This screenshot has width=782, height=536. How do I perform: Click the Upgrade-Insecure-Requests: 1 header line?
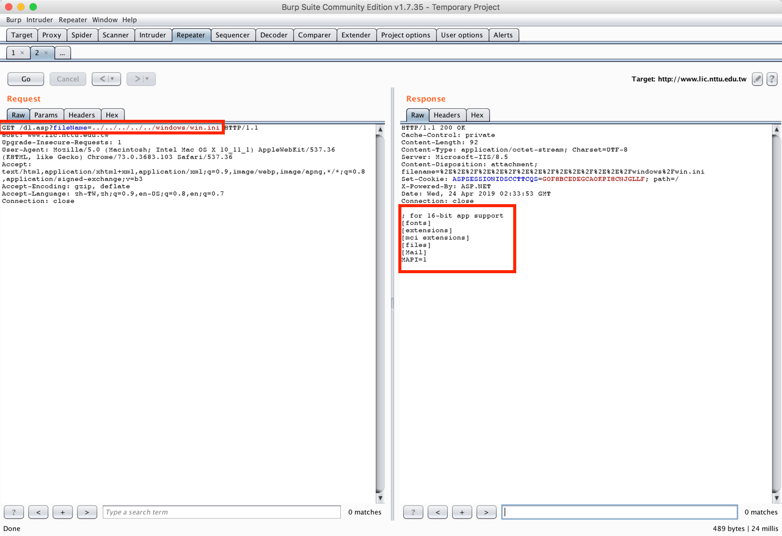[62, 142]
